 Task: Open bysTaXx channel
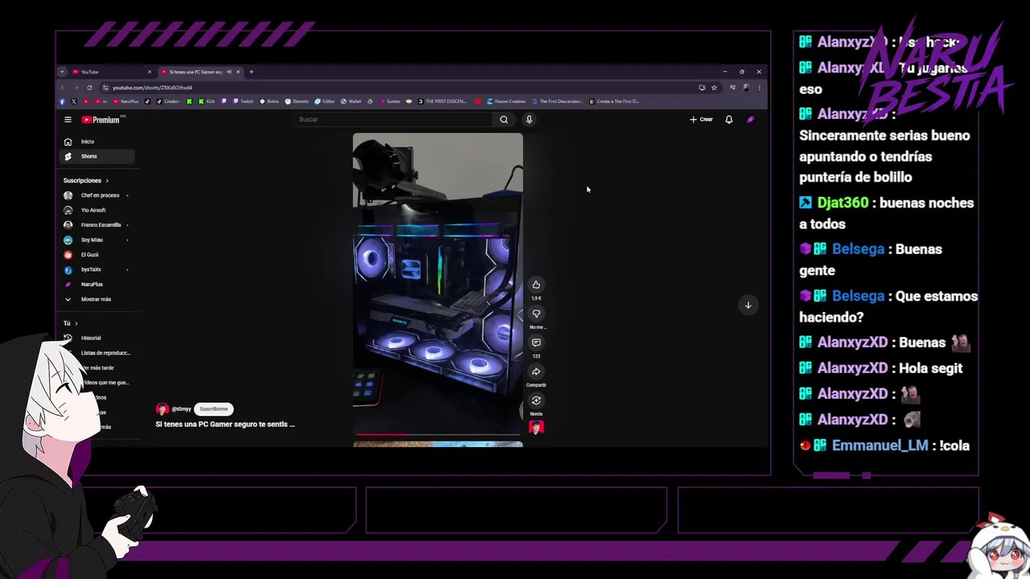pos(97,269)
